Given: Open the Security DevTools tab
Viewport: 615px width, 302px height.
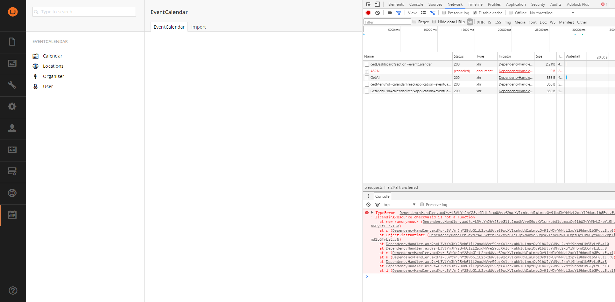Looking at the screenshot, I should [x=538, y=4].
